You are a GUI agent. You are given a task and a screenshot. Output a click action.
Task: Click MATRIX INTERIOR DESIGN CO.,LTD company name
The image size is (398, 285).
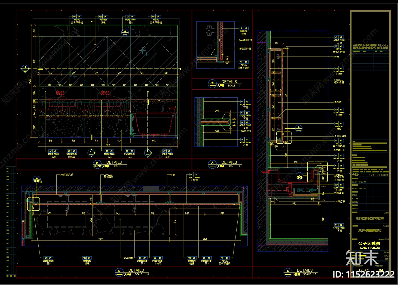[x=370, y=45]
